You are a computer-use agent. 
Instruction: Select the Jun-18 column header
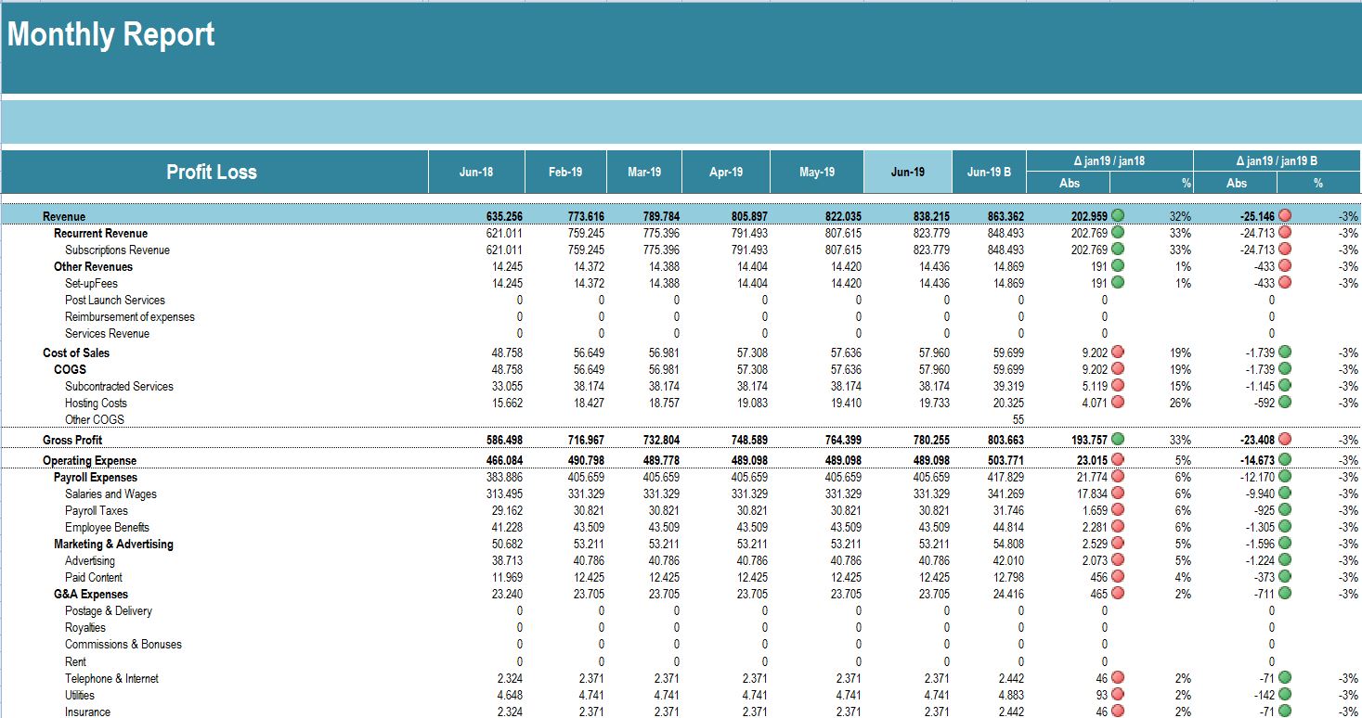point(476,172)
